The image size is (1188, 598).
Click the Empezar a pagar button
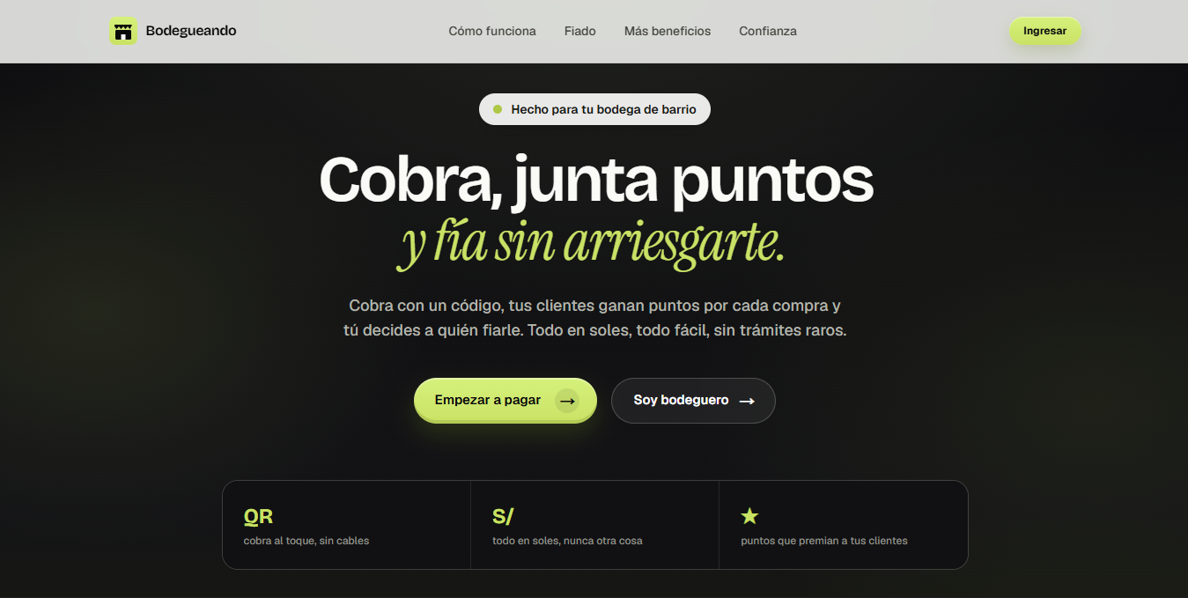coord(505,401)
